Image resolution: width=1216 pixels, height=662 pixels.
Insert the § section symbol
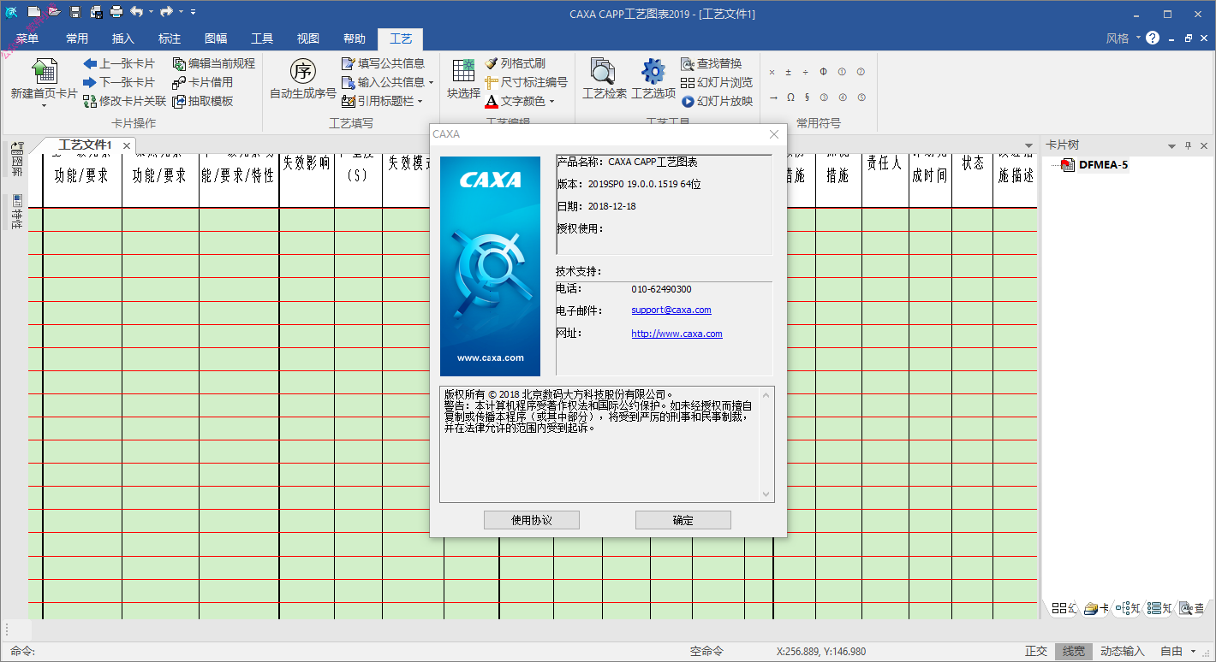pyautogui.click(x=807, y=98)
